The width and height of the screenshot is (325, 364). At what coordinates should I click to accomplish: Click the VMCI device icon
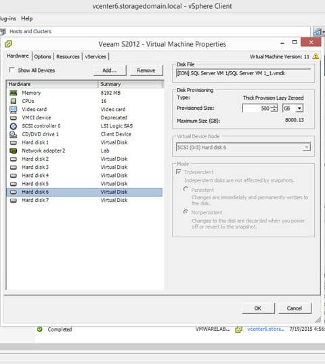tap(14, 118)
